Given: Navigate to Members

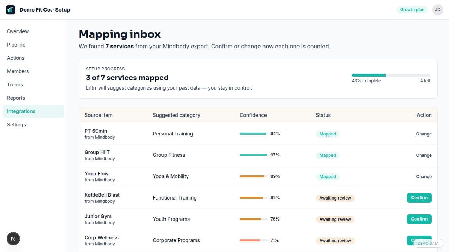Looking at the screenshot, I should coord(33,71).
